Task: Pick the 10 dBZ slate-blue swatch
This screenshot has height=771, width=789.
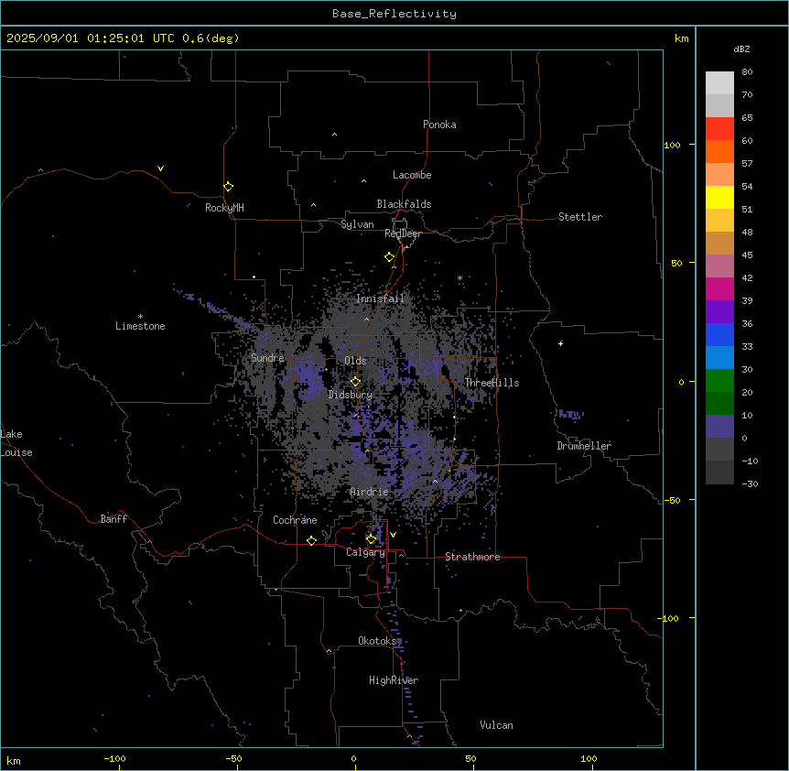Action: [x=719, y=427]
